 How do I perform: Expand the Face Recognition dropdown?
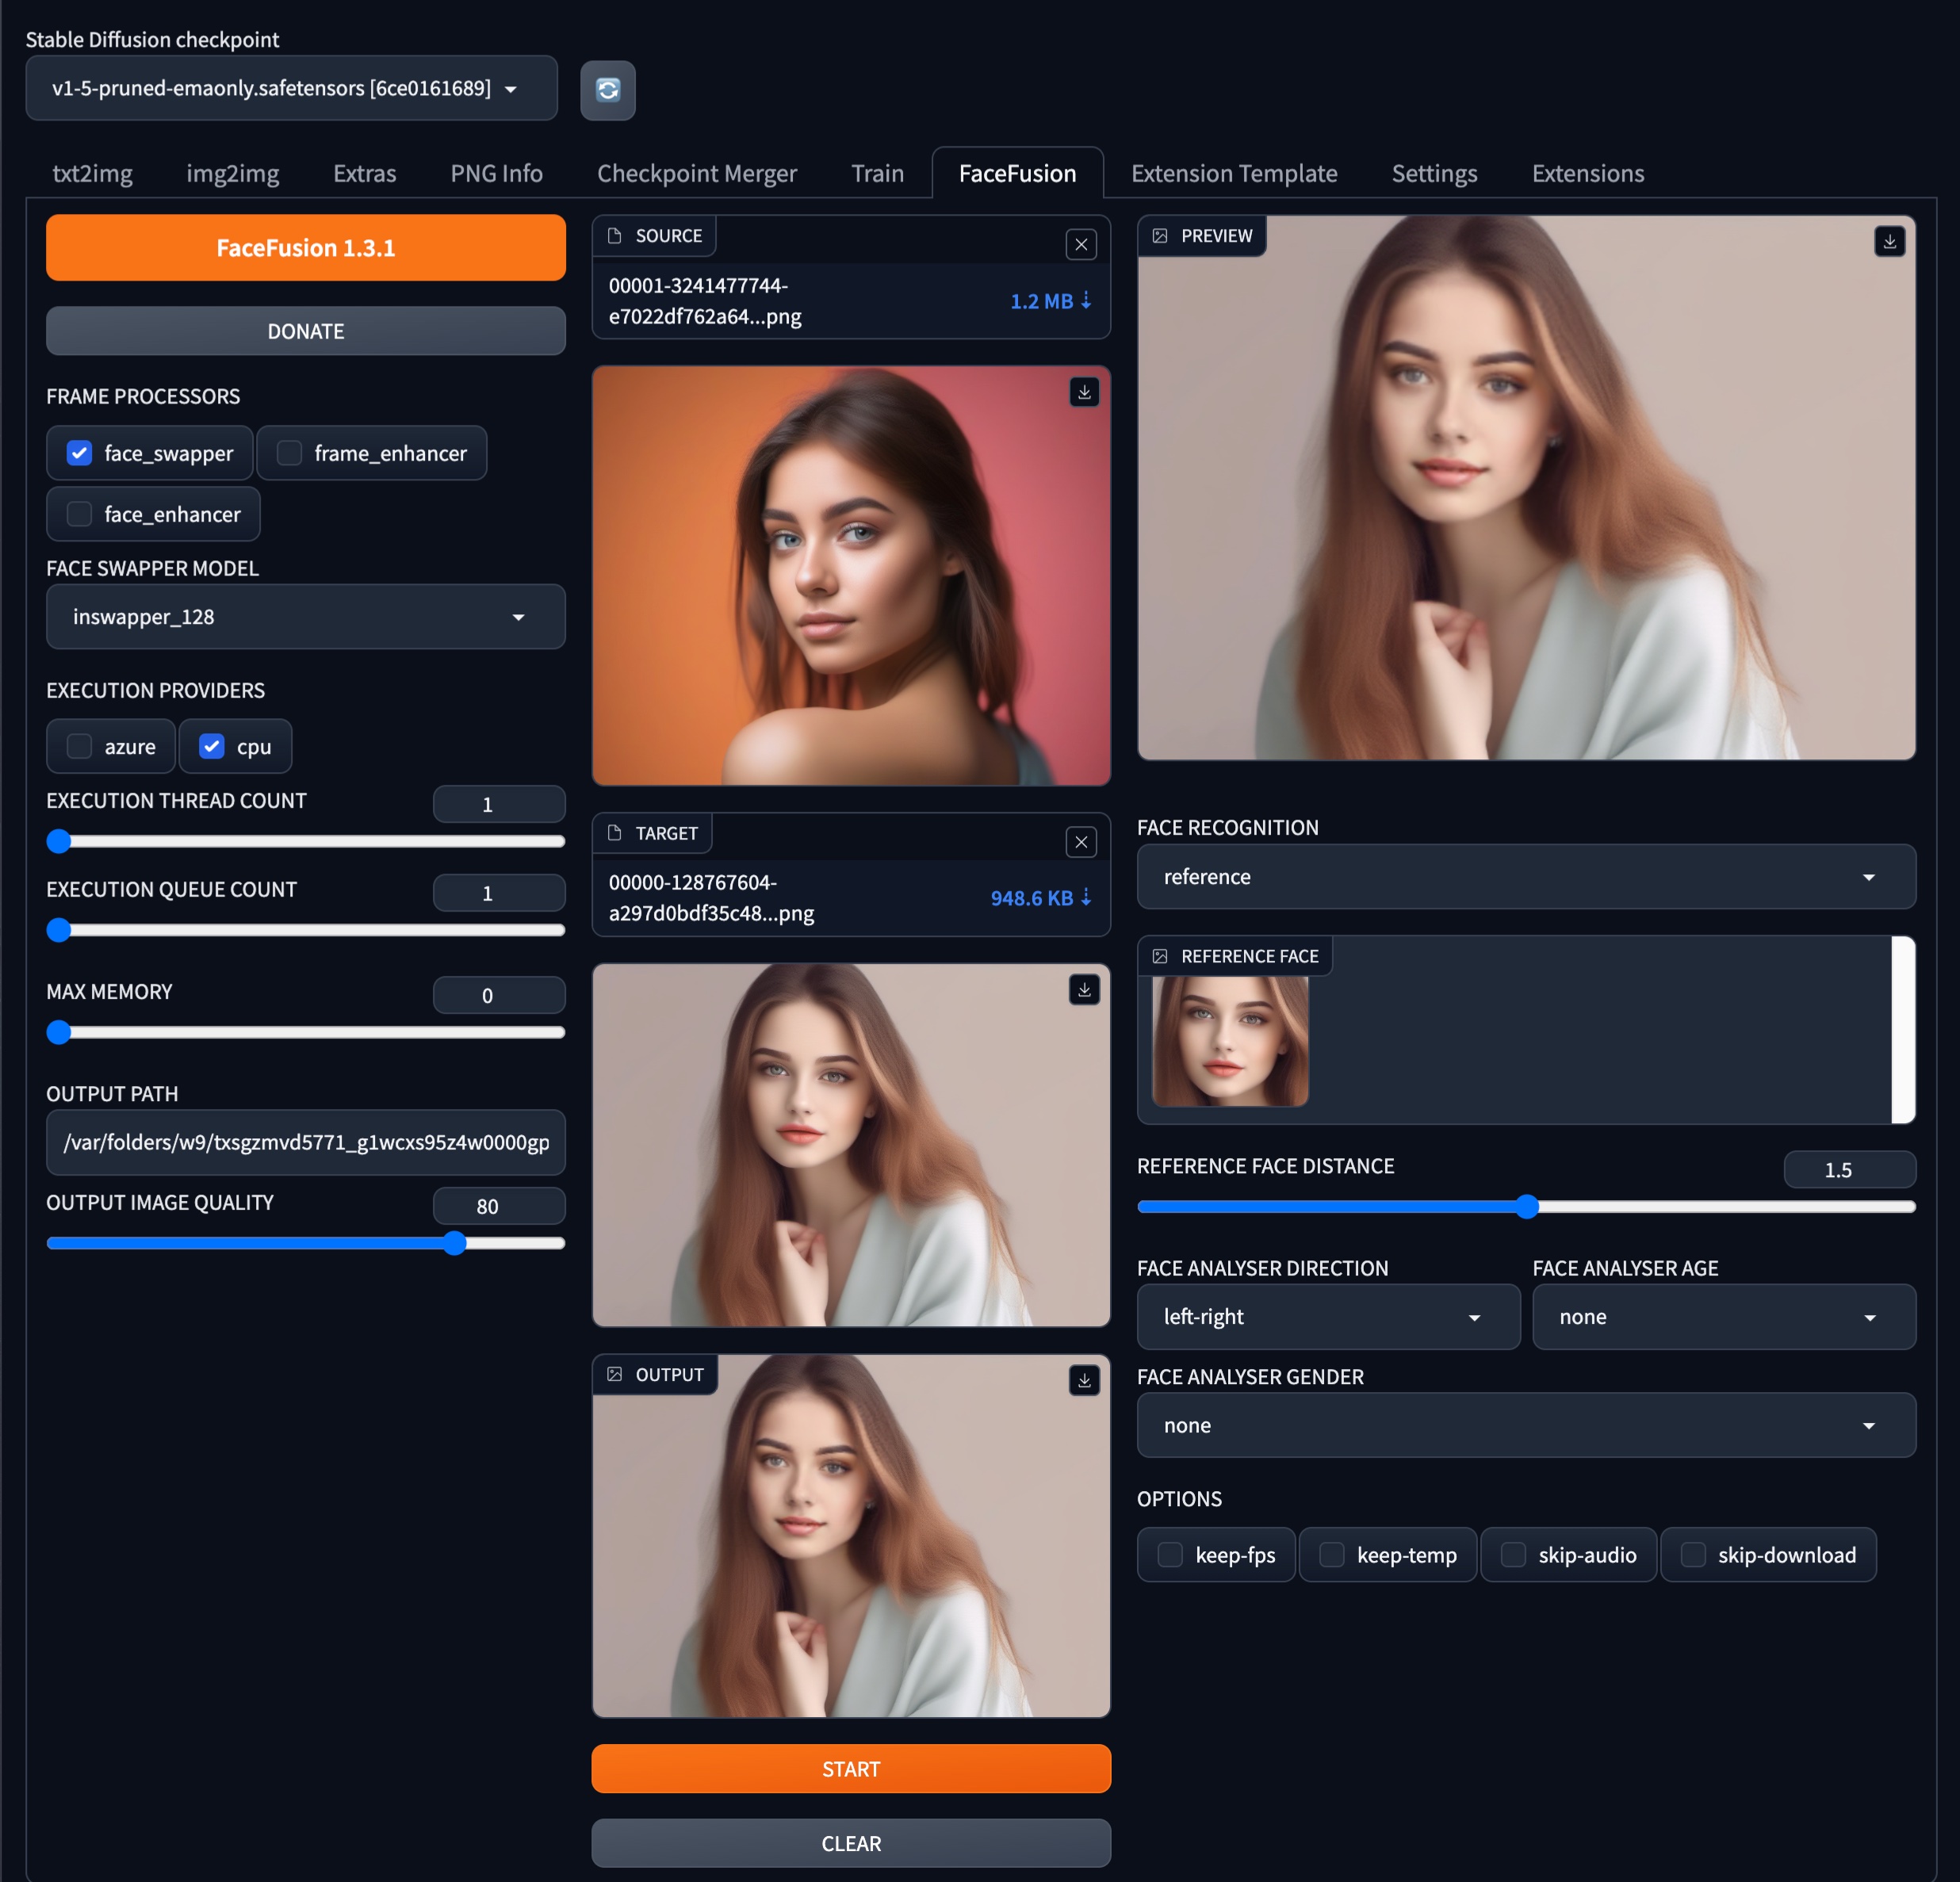(1525, 877)
